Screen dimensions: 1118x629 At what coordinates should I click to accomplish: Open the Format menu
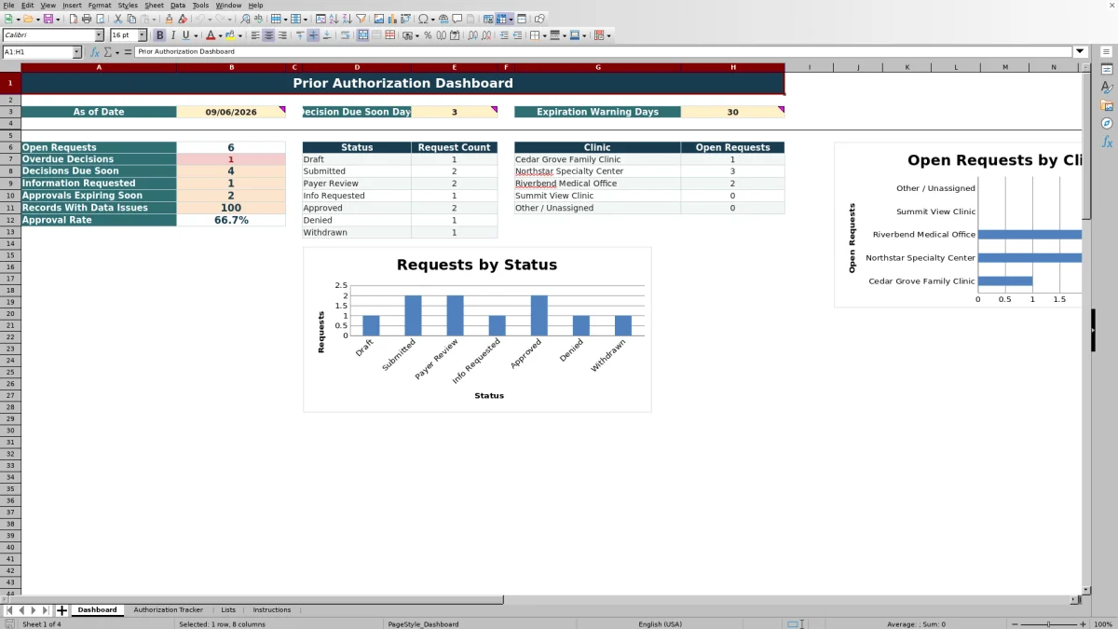coord(100,6)
